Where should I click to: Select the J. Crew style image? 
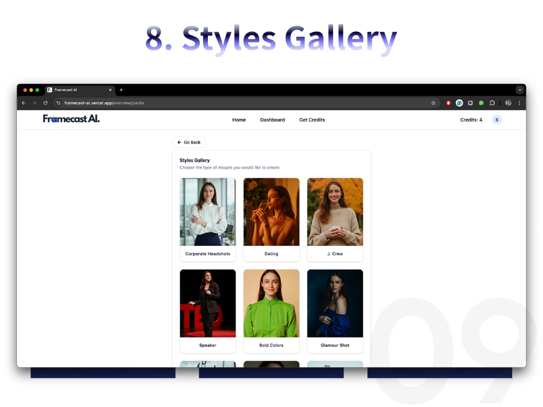[x=335, y=212]
